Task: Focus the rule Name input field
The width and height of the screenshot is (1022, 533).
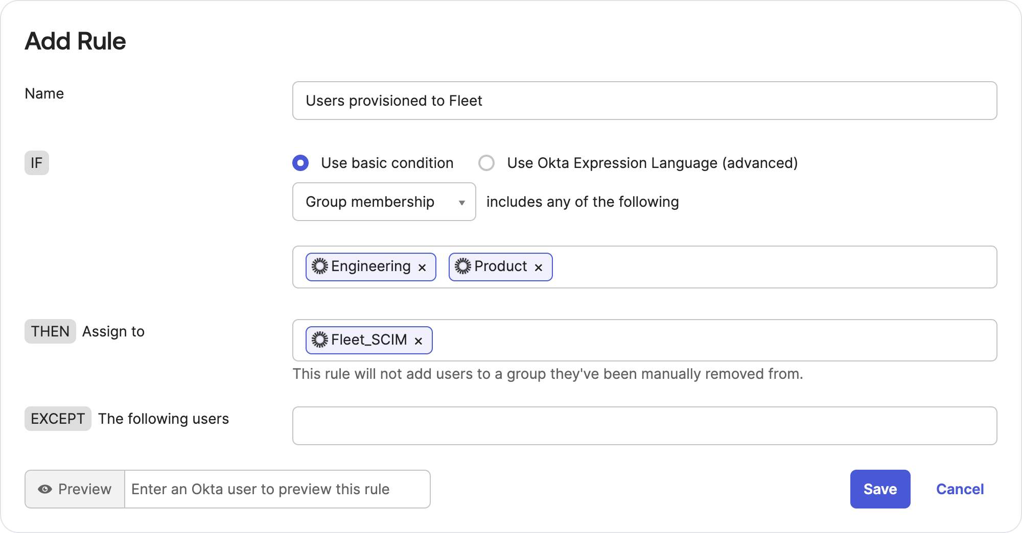Action: [644, 101]
